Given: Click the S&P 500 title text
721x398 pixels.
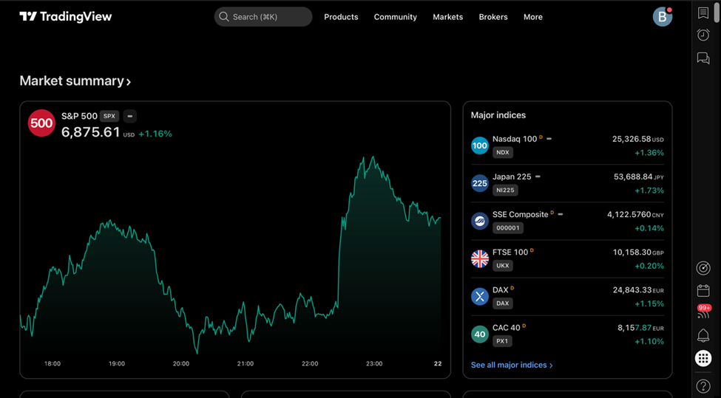Looking at the screenshot, I should [79, 116].
